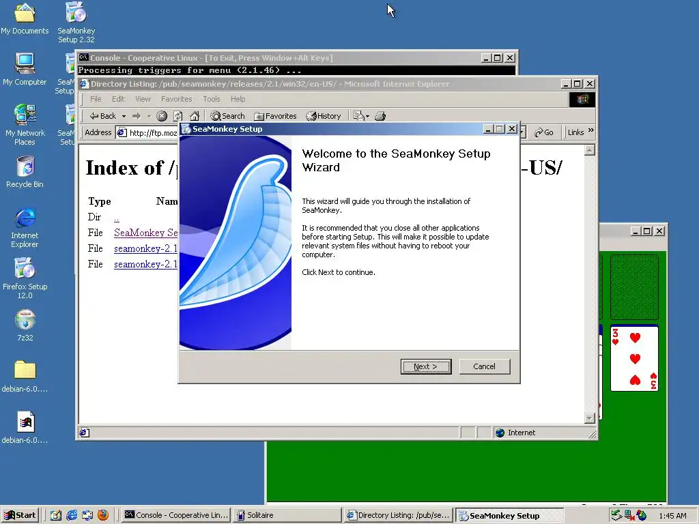Click the Search toolbar button in IE
This screenshot has width=699, height=524.
(227, 116)
